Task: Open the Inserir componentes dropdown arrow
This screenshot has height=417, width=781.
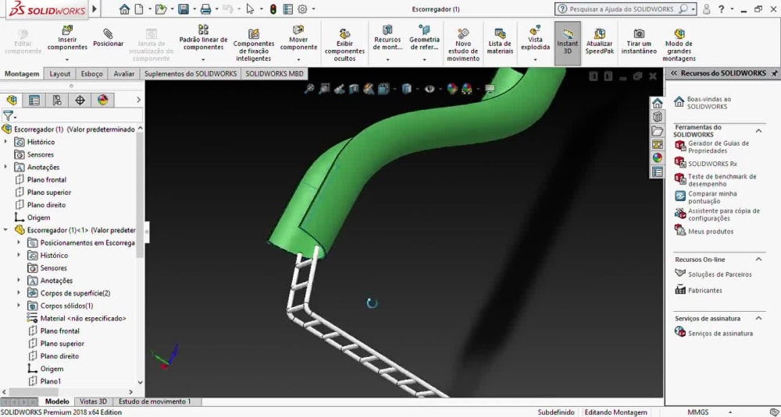Action: (67, 60)
